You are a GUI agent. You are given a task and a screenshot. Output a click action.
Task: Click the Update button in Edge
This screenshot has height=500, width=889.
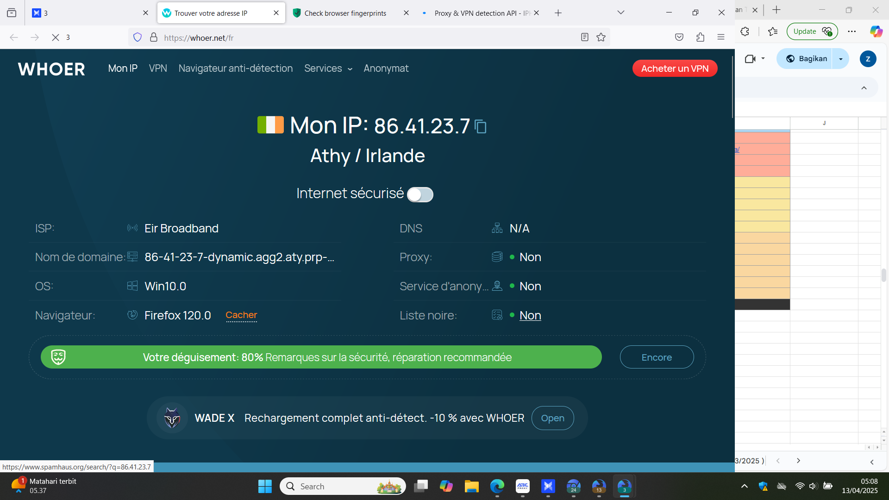point(812,31)
